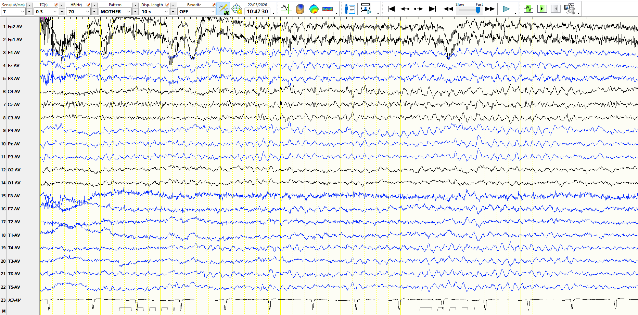Viewport: 638px width, 315px height.
Task: Jump to the start of the recording
Action: click(x=391, y=9)
